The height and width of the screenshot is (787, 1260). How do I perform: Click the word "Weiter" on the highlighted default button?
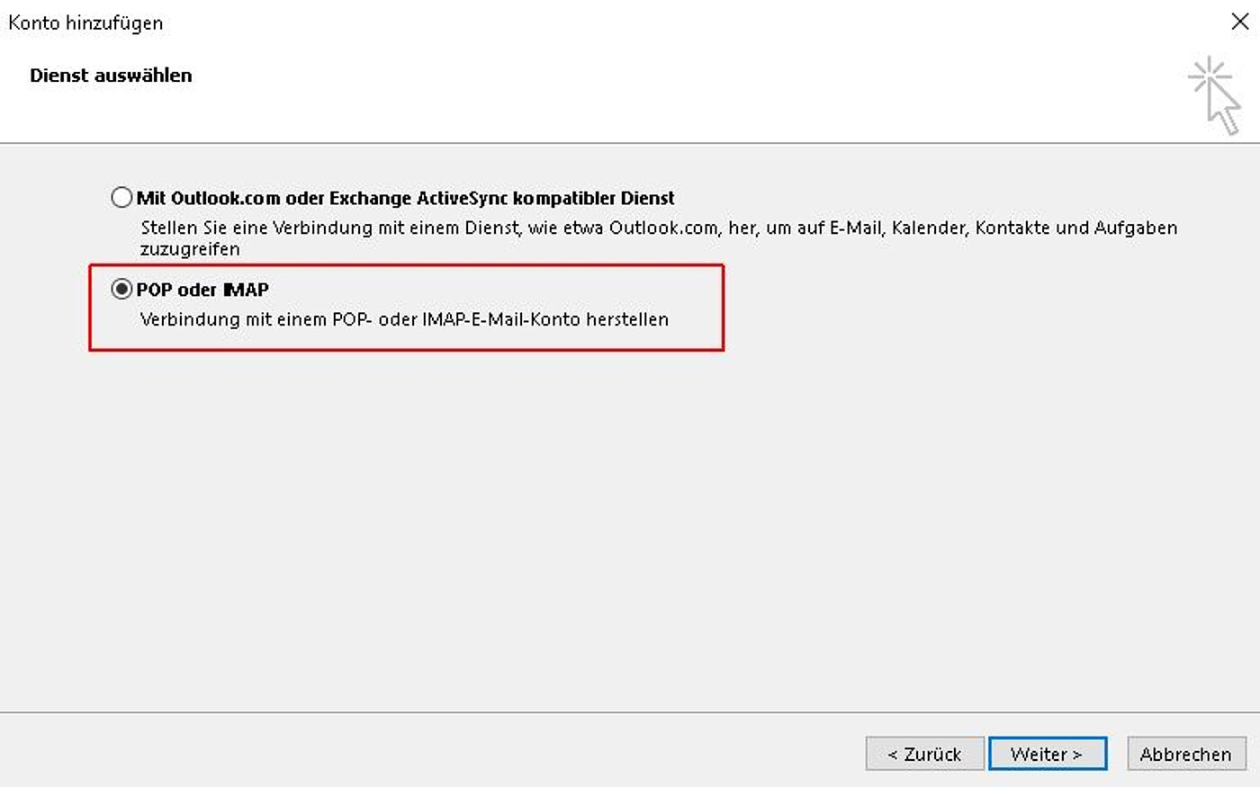click(x=1039, y=754)
